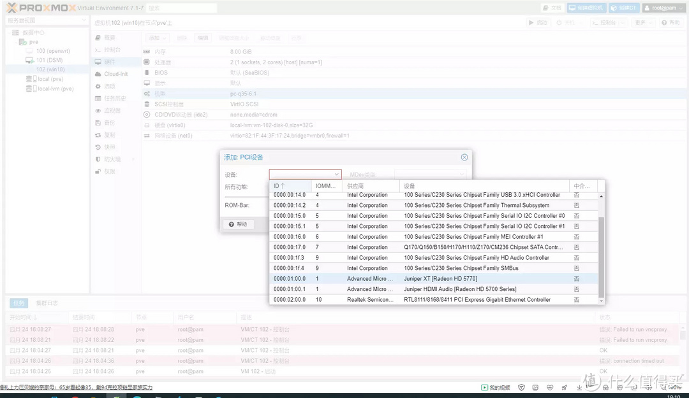Open the MDev类型 combo box
Image resolution: width=689 pixels, height=398 pixels.
430,174
